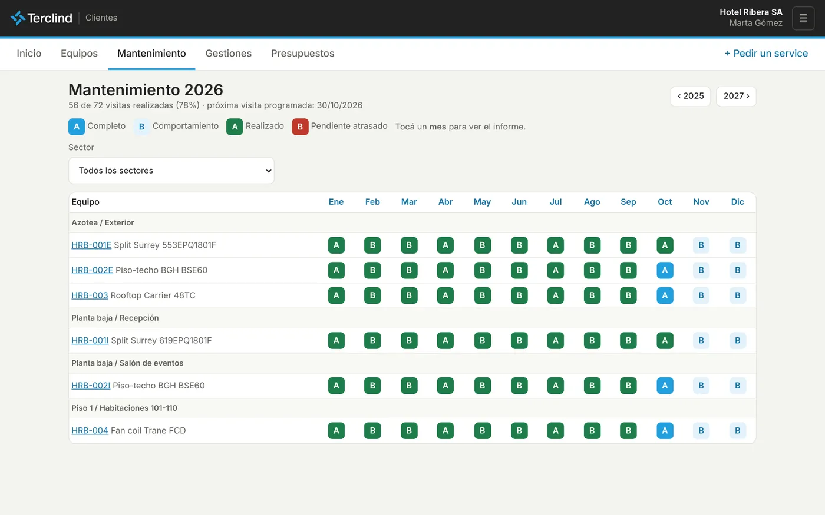The height and width of the screenshot is (515, 825).
Task: Open the Sector dropdown Todos los sectores
Action: (171, 171)
